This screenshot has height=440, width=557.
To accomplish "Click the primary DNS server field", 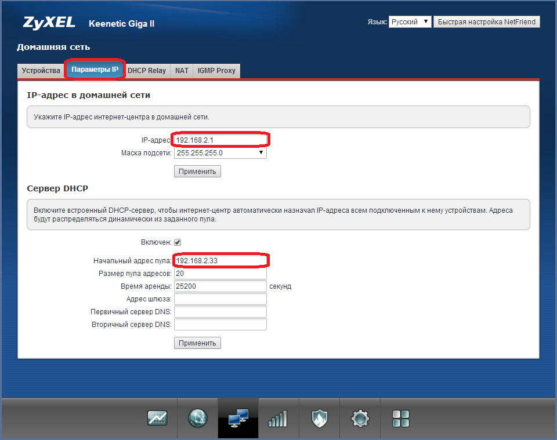I will pyautogui.click(x=220, y=312).
